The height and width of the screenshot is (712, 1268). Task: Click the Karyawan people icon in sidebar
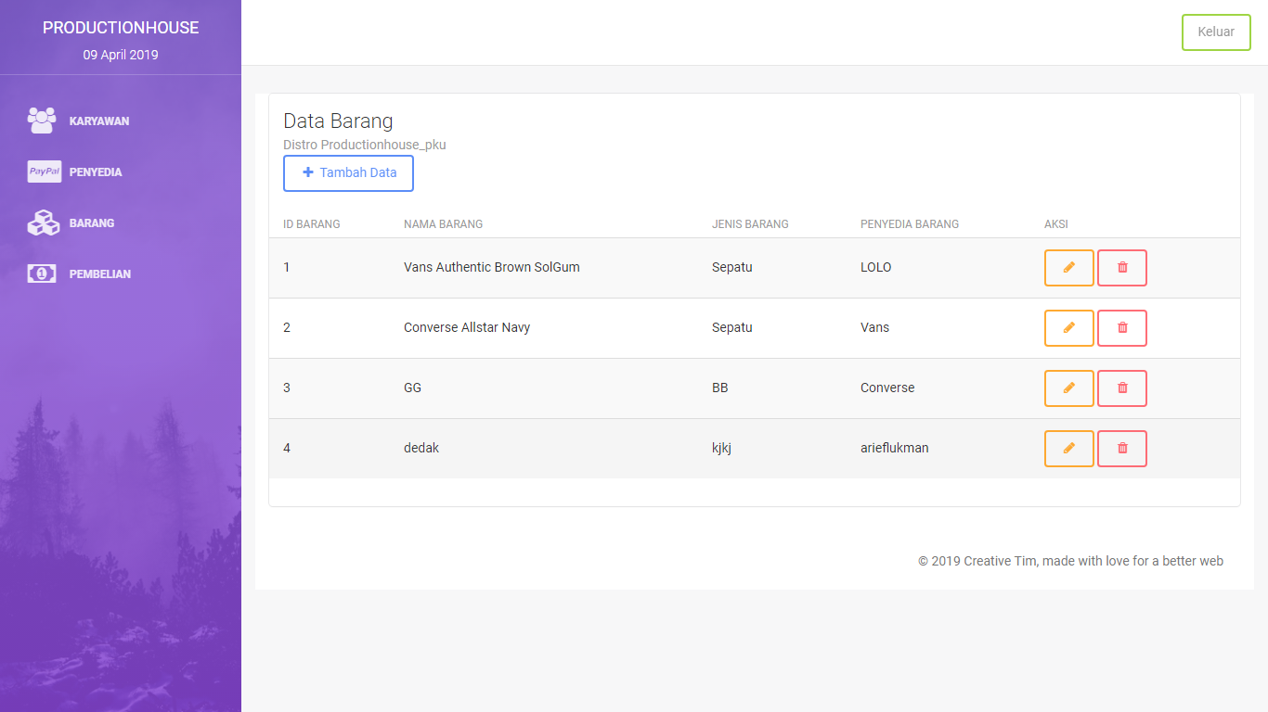(42, 121)
